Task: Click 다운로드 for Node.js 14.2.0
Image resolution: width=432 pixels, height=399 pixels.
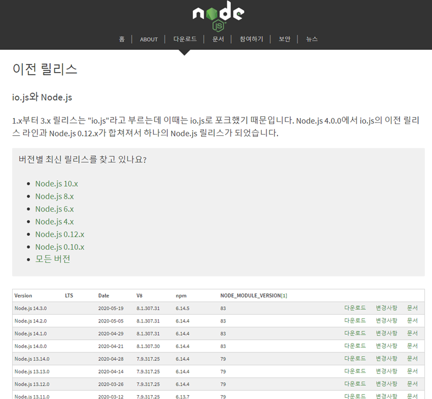Action: click(x=355, y=321)
